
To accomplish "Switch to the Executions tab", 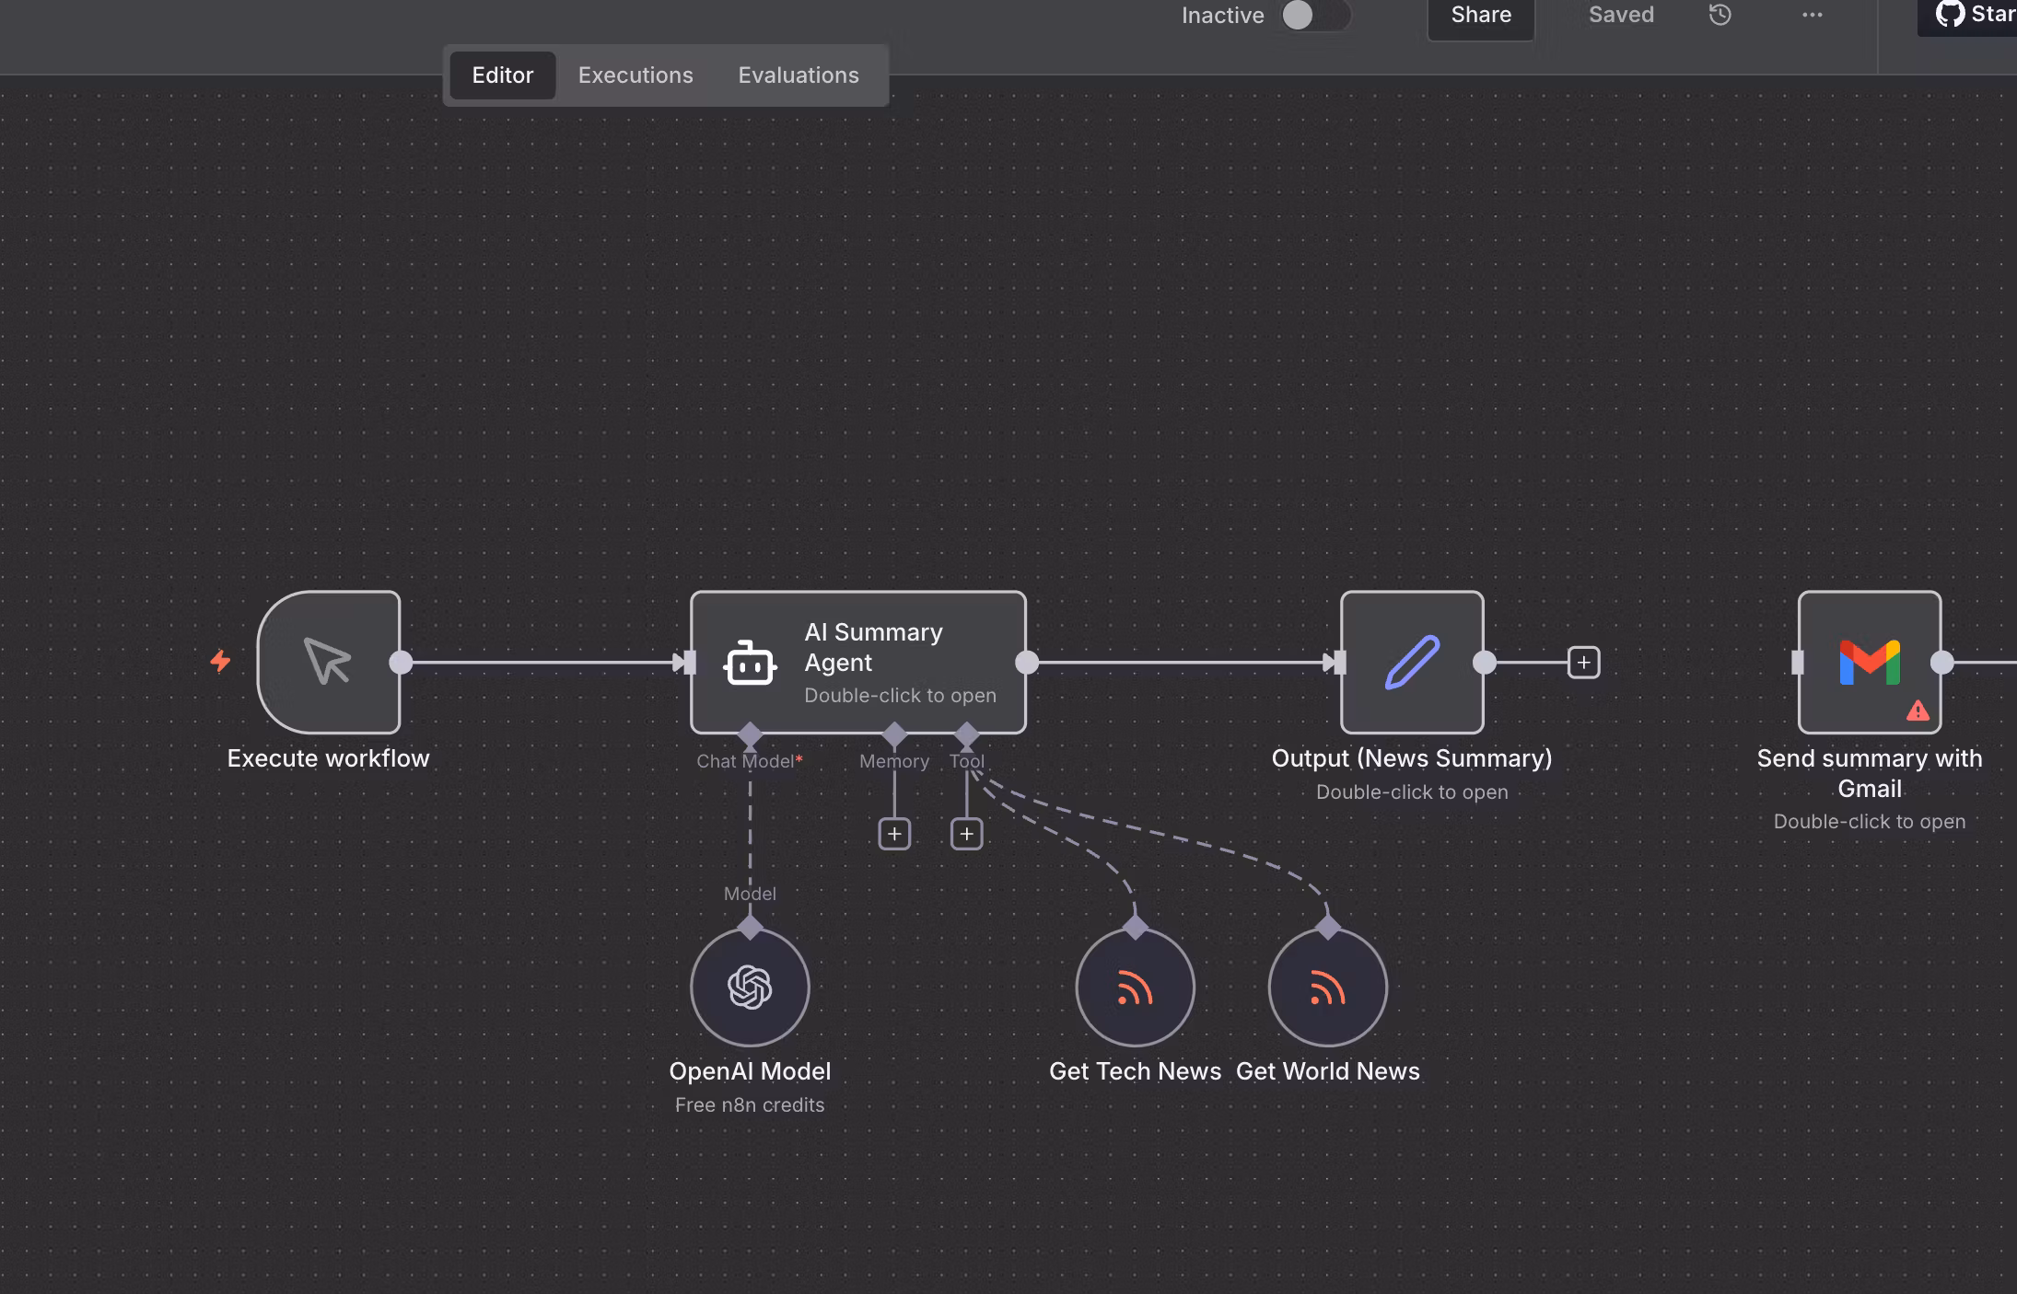I will coord(635,75).
